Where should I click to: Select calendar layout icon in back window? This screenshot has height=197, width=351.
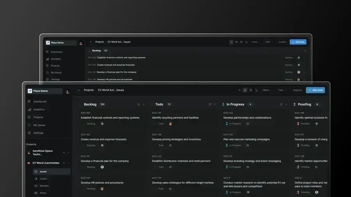[241, 42]
